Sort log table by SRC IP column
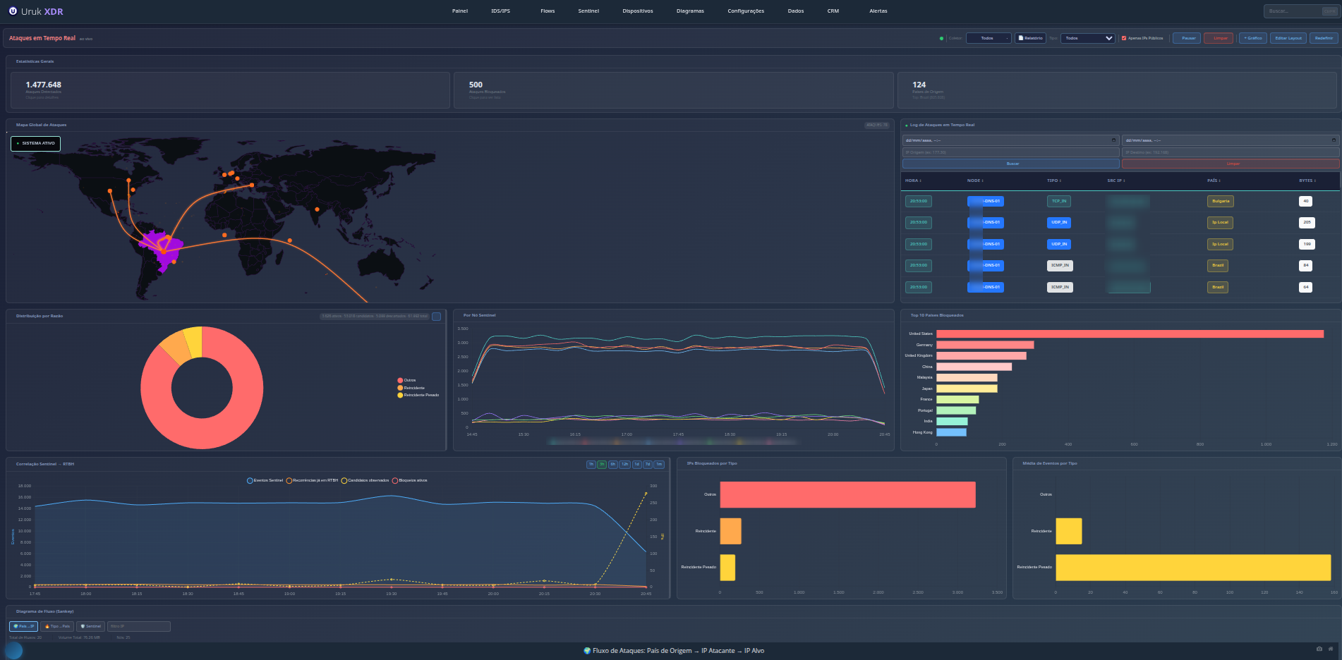The width and height of the screenshot is (1342, 660). 1116,181
